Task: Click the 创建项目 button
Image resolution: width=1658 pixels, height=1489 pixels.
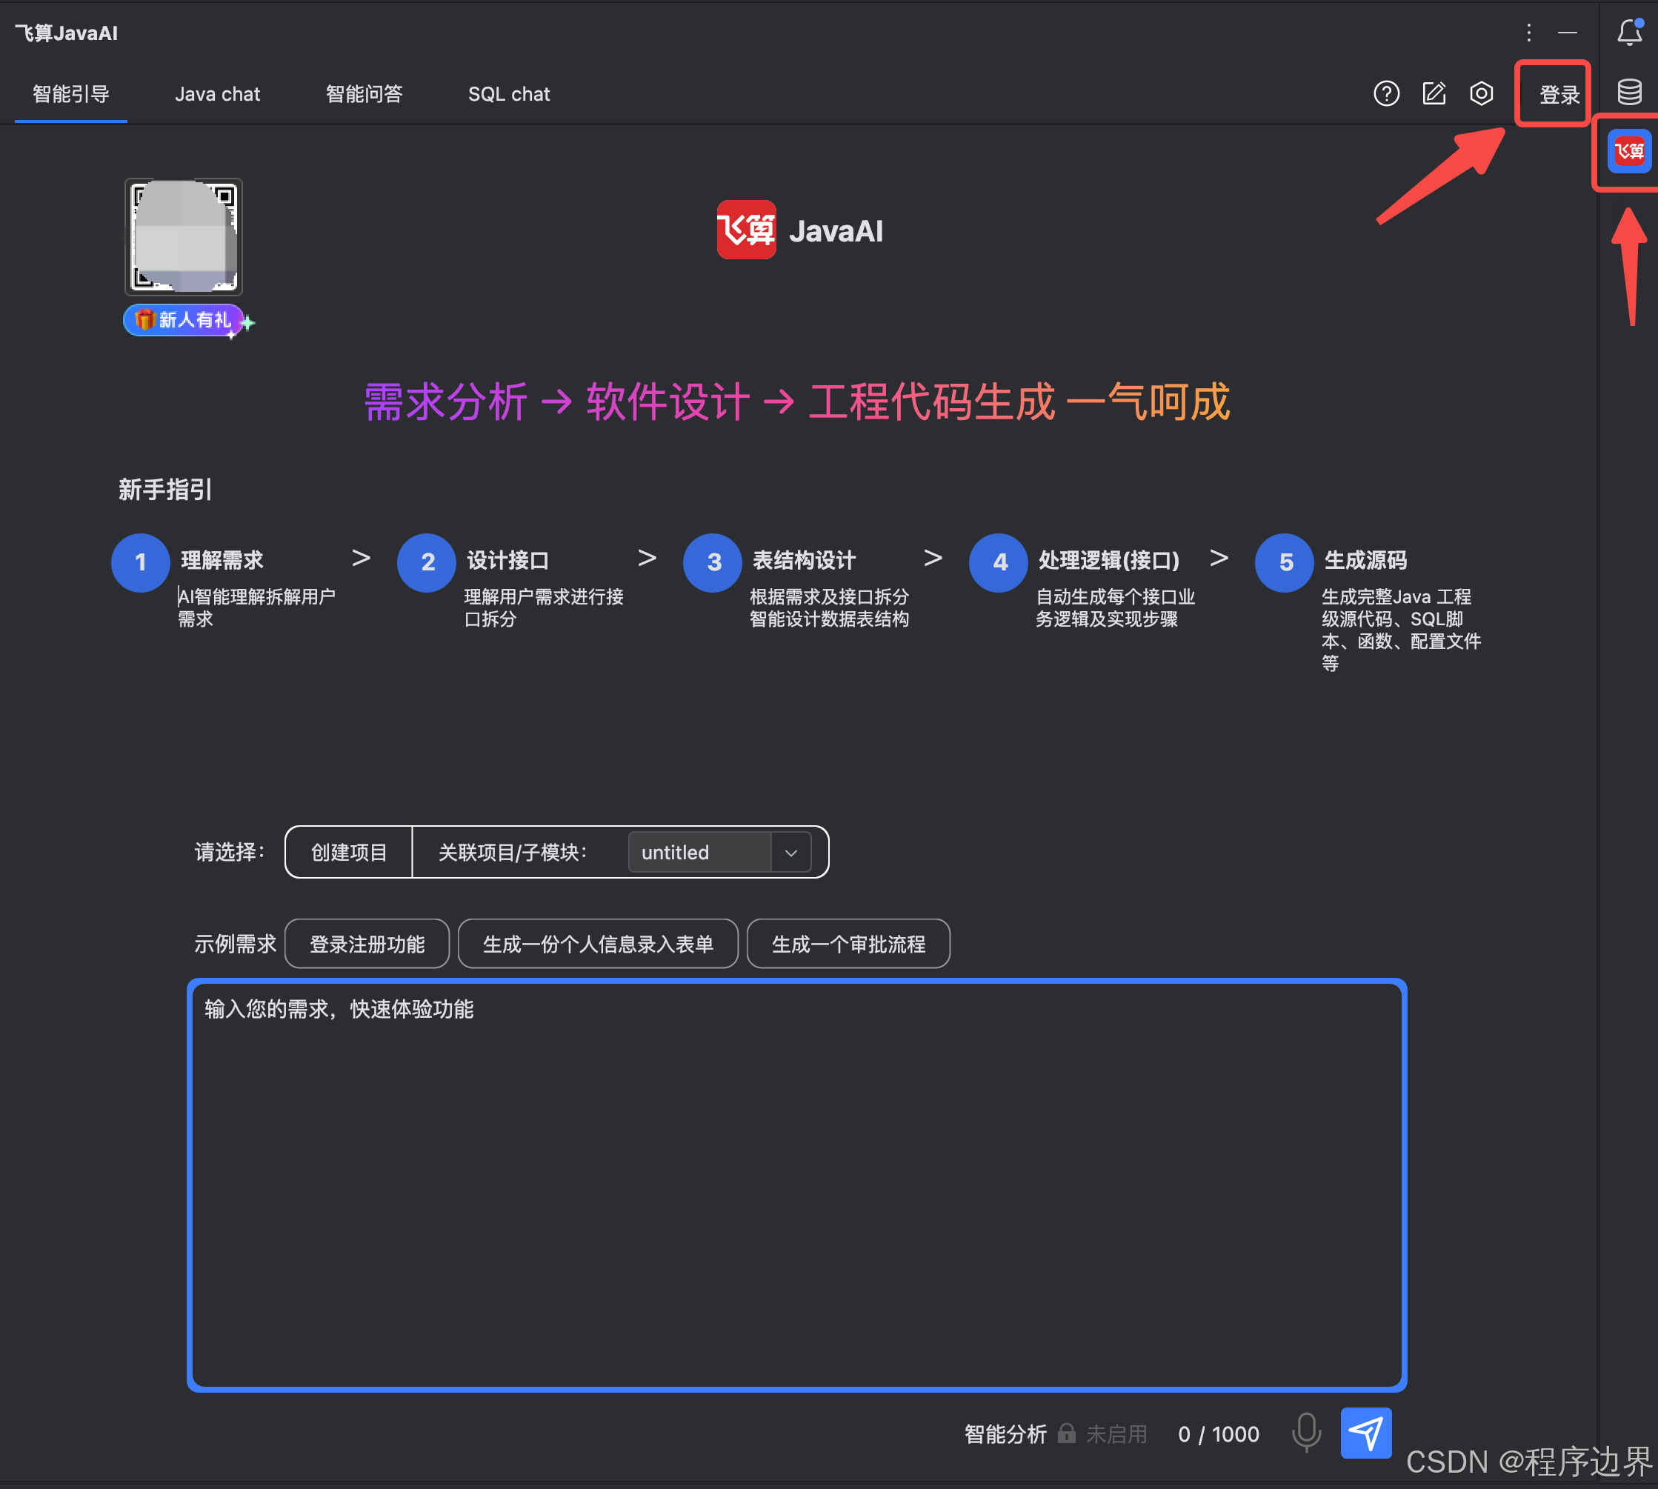Action: click(x=349, y=852)
